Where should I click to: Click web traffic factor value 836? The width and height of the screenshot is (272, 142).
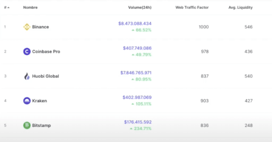click(205, 125)
